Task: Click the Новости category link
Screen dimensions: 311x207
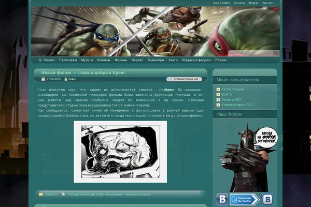Action: [51, 195]
